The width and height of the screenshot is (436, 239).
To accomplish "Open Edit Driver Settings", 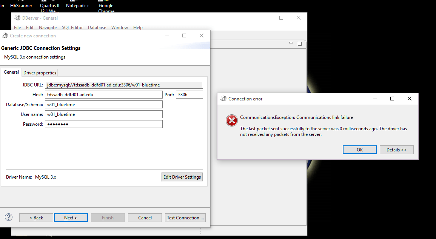I will pos(182,177).
